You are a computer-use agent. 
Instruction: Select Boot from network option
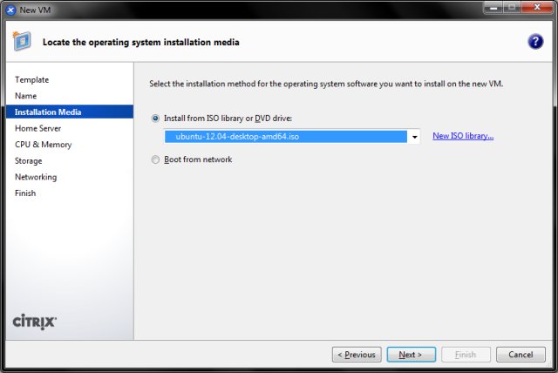coord(155,159)
